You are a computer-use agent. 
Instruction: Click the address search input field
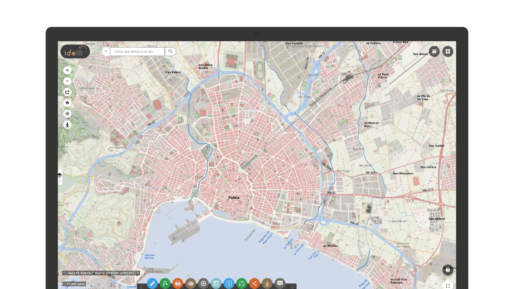137,51
